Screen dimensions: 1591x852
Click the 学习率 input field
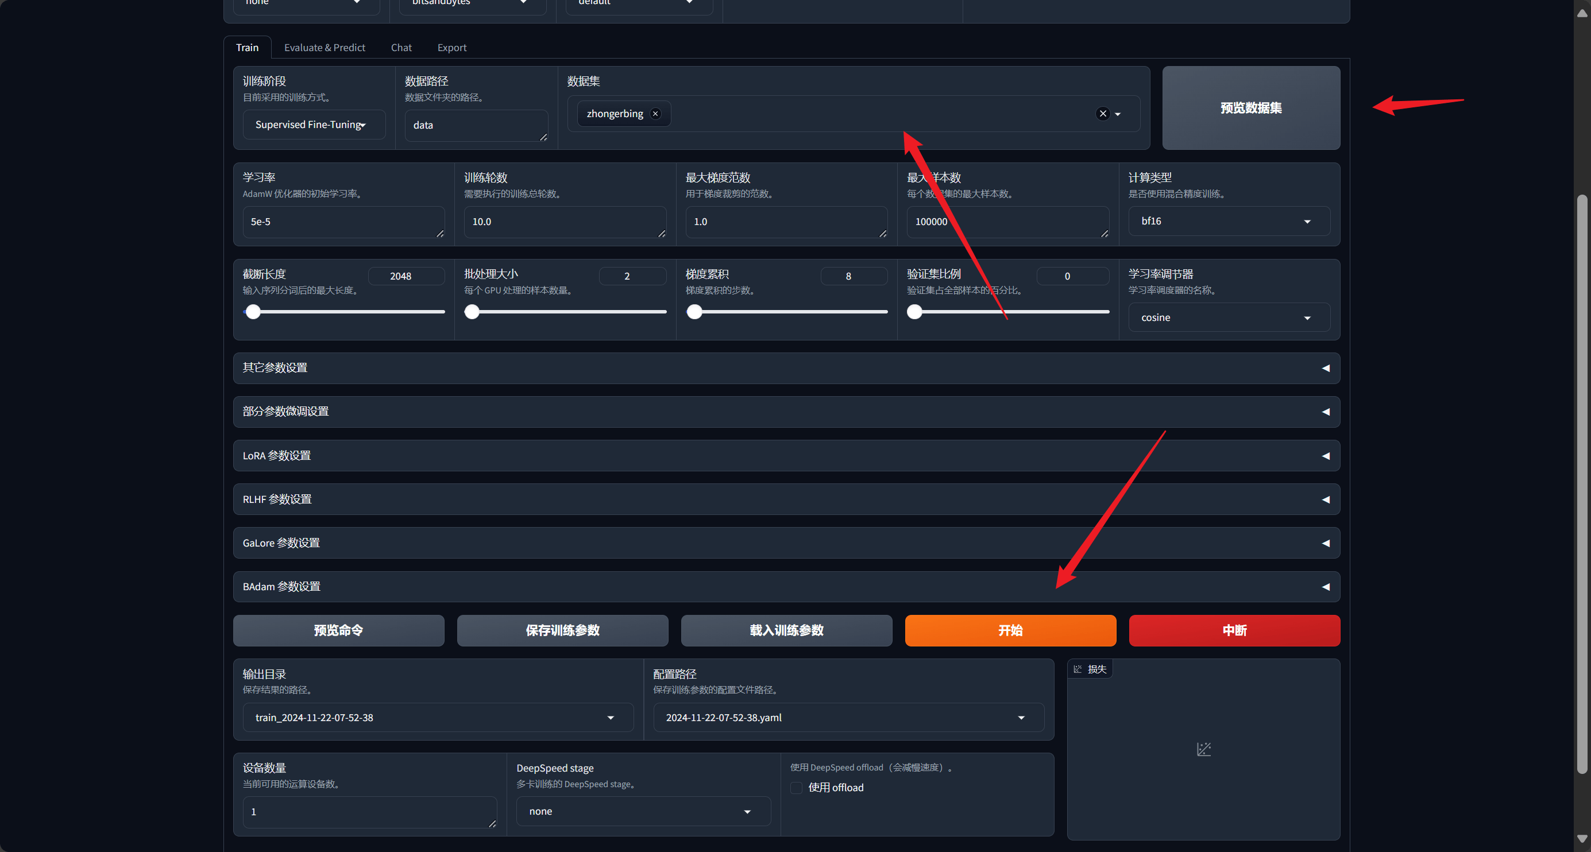[x=343, y=222]
